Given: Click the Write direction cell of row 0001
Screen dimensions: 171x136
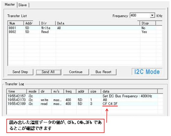Looking at the screenshot, I should coord(46,28).
